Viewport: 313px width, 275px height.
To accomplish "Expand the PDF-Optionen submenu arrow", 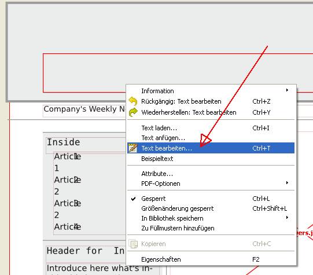I will click(287, 183).
